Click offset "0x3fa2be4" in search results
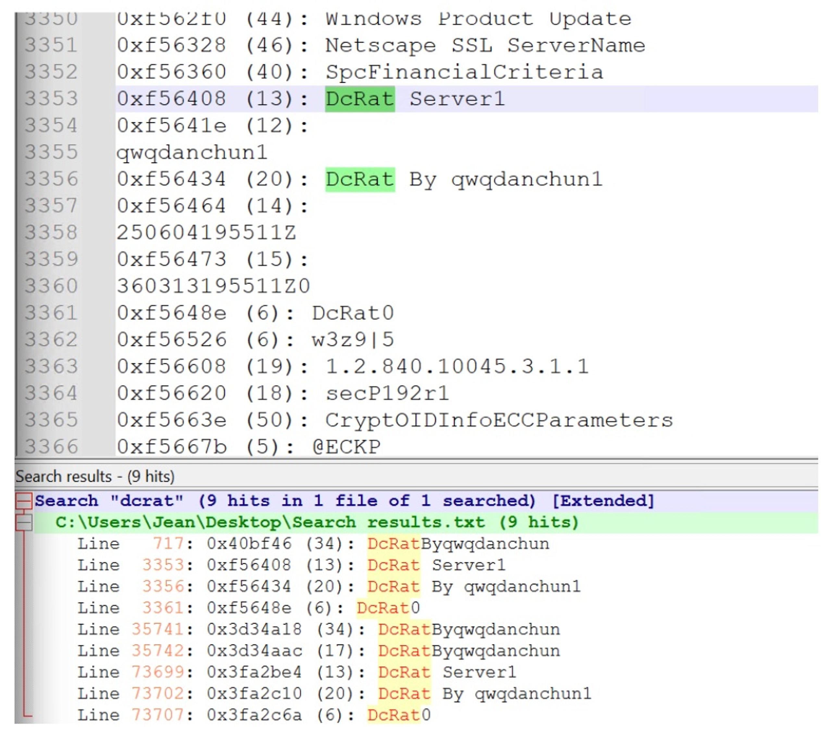831x740 pixels. coord(254,672)
